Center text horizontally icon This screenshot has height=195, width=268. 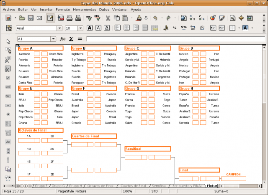coord(126,28)
